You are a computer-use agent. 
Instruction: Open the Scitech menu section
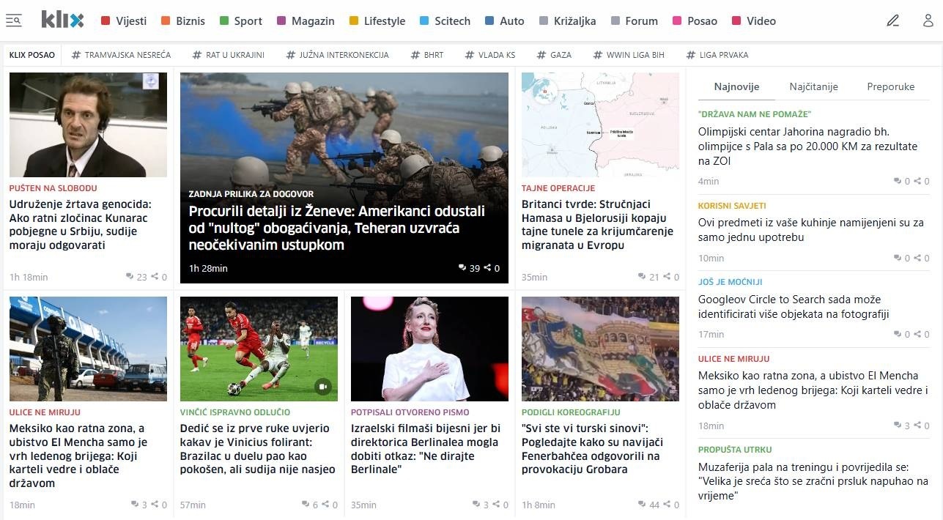pyautogui.click(x=445, y=21)
